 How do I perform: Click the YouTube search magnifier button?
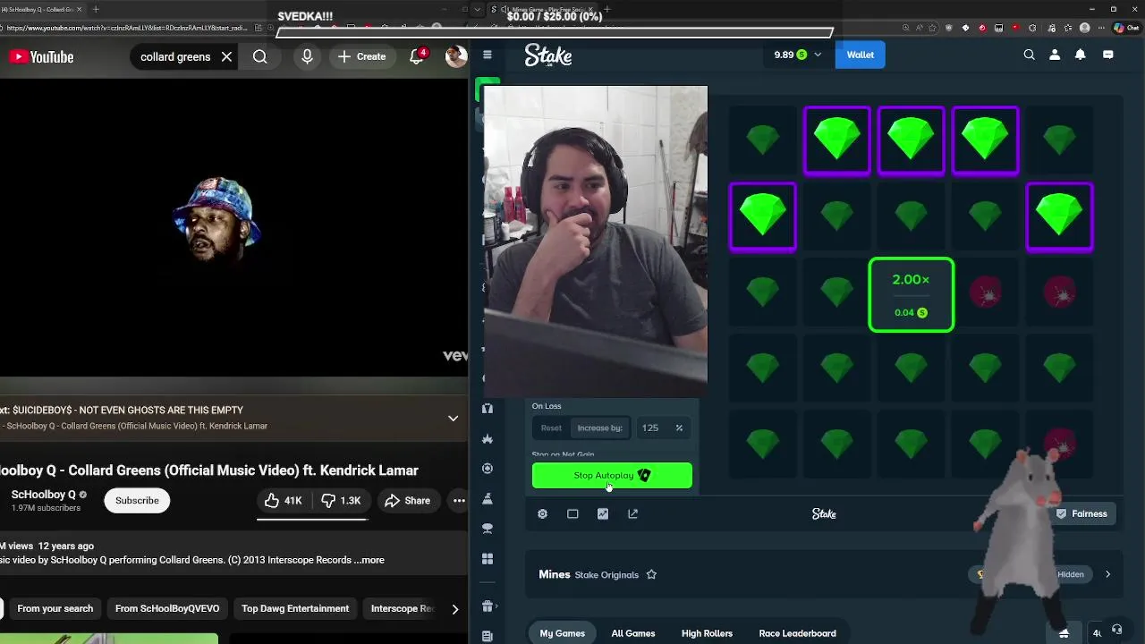coord(259,56)
